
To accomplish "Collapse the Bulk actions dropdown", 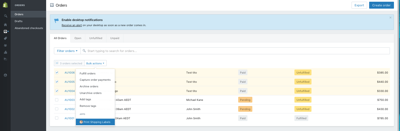I will coord(95,63).
